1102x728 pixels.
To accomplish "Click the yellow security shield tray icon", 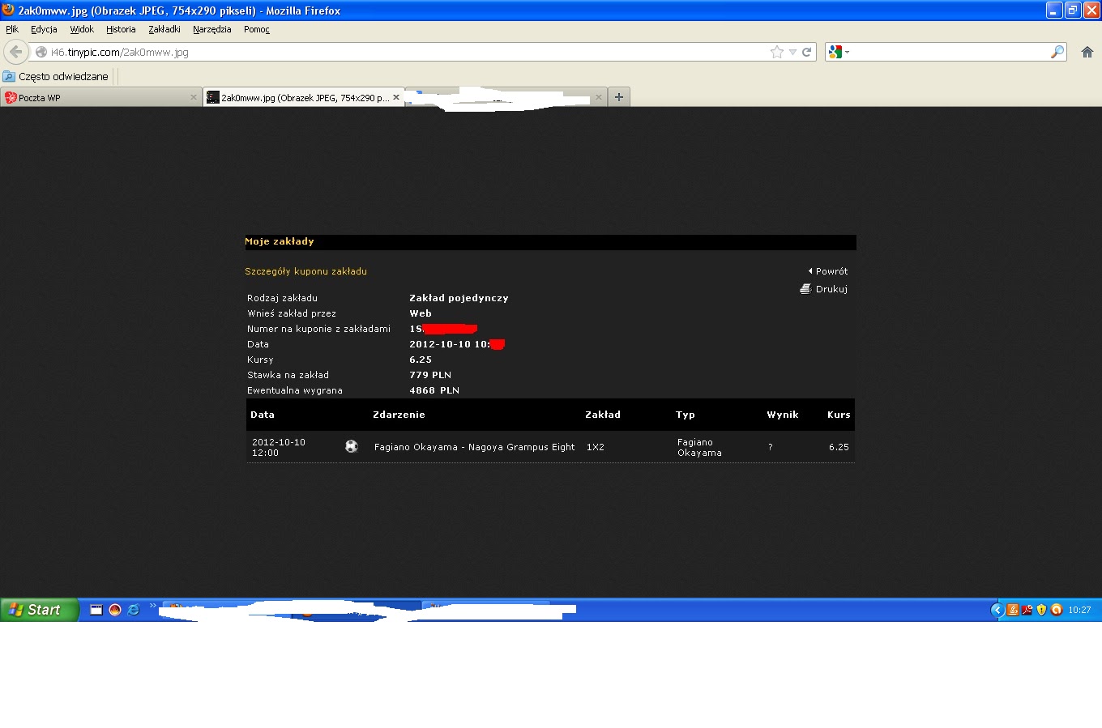I will [x=1042, y=610].
